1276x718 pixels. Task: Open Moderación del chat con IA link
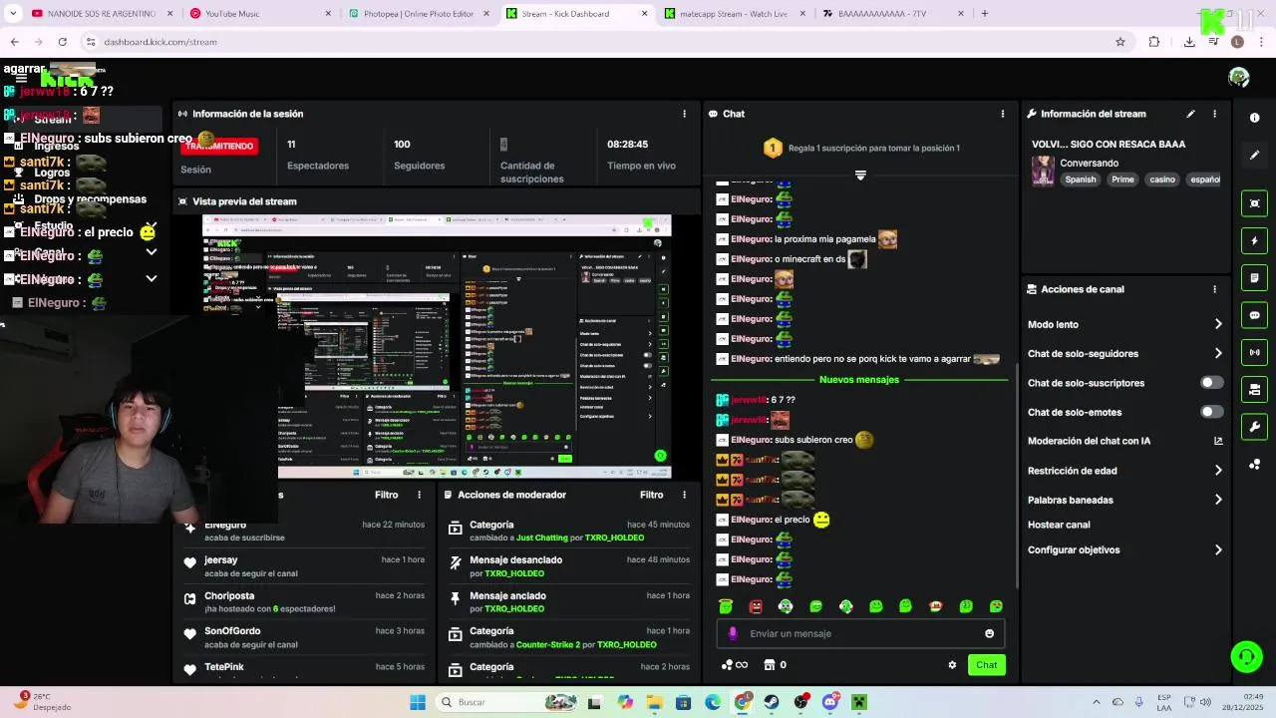tap(1218, 441)
